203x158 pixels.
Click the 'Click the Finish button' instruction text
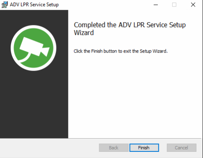(x=121, y=51)
